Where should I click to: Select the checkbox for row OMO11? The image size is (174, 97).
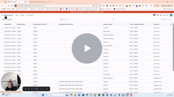click(2, 35)
